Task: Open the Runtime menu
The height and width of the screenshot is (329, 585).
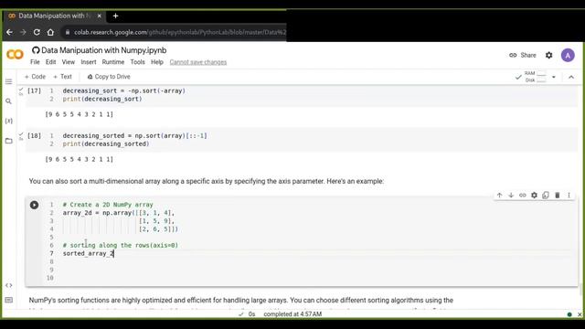Action: coord(113,62)
